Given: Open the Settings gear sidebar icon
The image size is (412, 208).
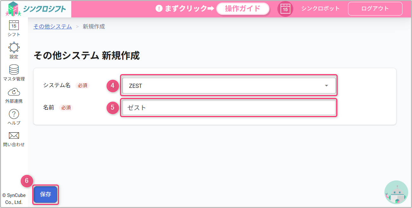Looking at the screenshot, I should click(x=14, y=48).
